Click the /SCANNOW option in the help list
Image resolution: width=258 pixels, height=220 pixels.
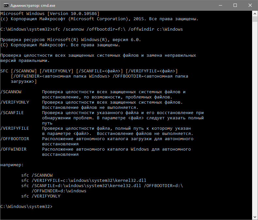(x=11, y=92)
